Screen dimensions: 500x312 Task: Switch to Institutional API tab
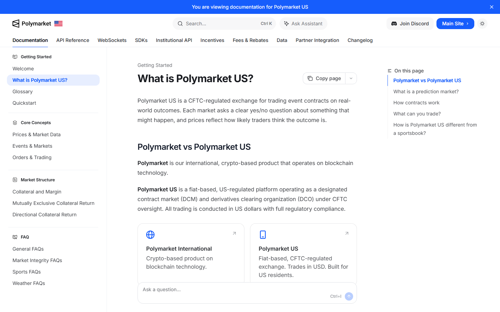tap(174, 40)
